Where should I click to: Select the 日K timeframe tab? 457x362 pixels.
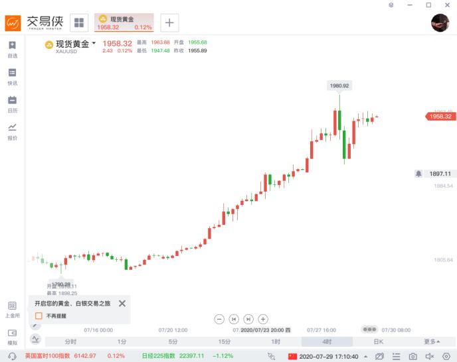coord(379,341)
